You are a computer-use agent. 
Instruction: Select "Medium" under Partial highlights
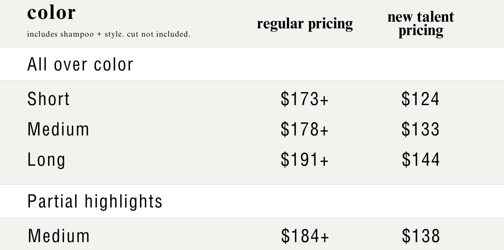(x=59, y=236)
